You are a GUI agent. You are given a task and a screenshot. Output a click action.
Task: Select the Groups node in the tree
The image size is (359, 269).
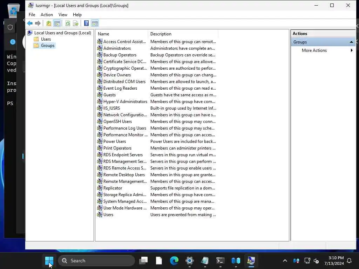(x=48, y=46)
